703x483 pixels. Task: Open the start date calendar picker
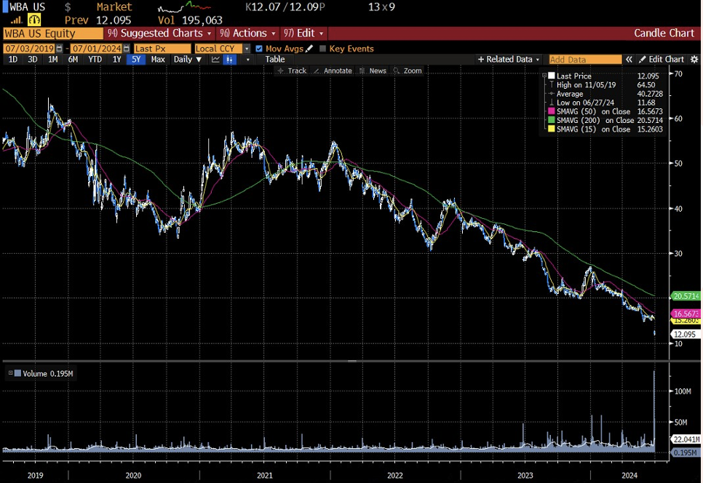[x=59, y=49]
